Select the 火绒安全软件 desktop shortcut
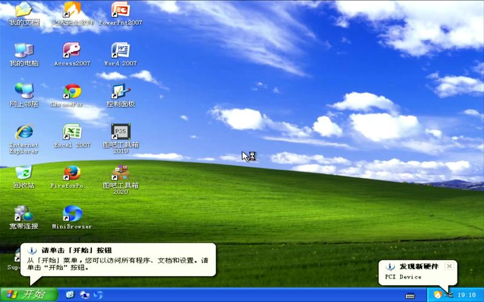Screen dimensions: 484x302 point(72,13)
